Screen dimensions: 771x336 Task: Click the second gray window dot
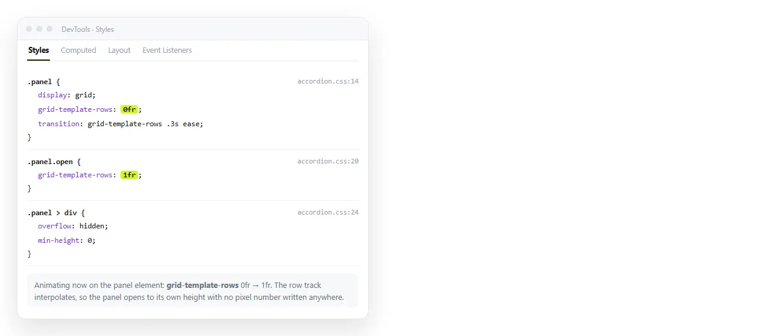click(39, 29)
